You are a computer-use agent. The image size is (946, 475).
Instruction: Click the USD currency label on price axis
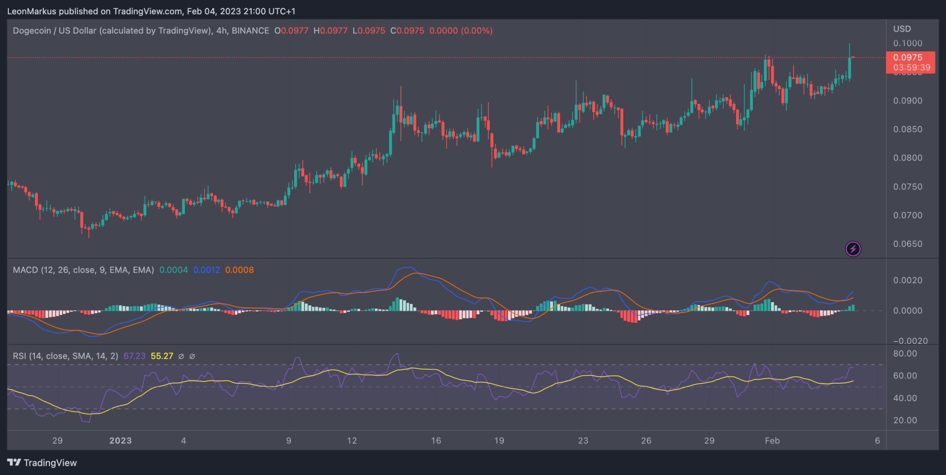point(902,29)
